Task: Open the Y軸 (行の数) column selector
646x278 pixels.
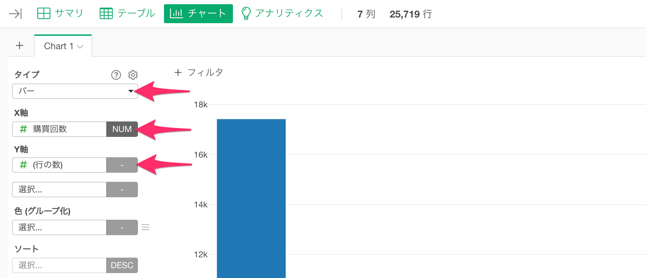Action: coord(59,165)
